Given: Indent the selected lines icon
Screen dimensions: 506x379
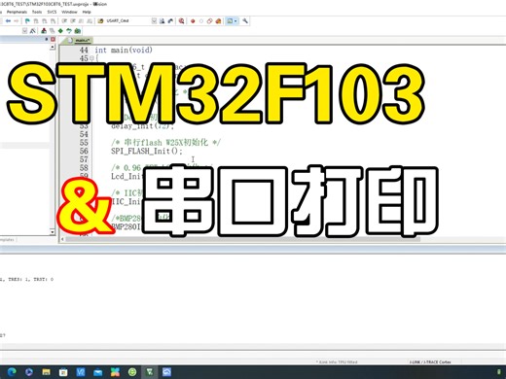Looking at the screenshot, I should pyautogui.click(x=64, y=21).
